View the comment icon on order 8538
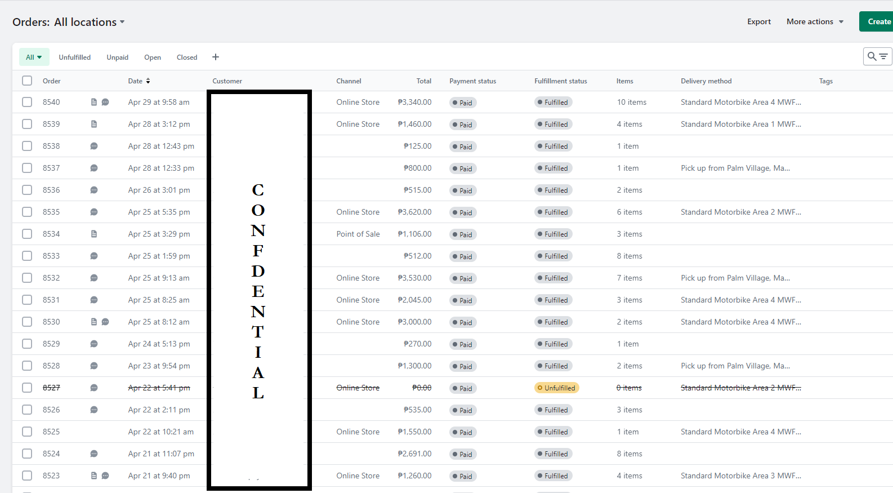This screenshot has height=493, width=893. click(x=94, y=146)
